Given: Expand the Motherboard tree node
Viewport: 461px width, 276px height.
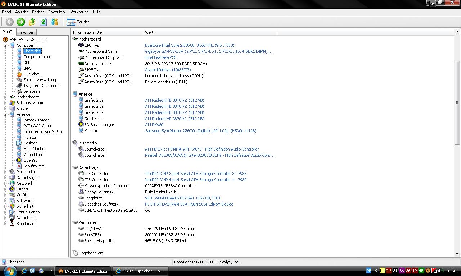Looking at the screenshot, I should click(5, 97).
